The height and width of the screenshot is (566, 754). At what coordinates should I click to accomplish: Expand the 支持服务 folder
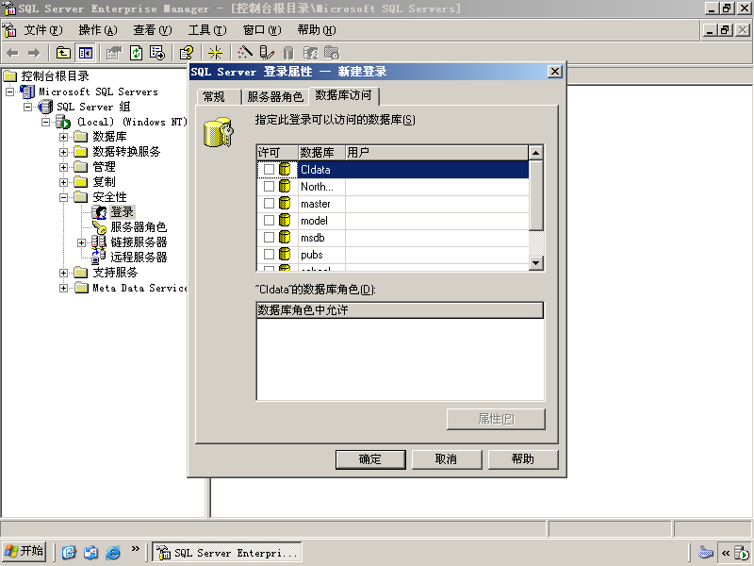tap(63, 273)
